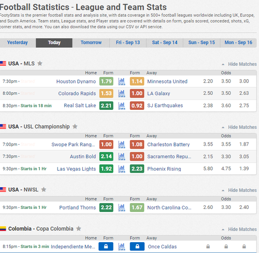
Task: Open Phoenix Rising team link
Action: 164,169
